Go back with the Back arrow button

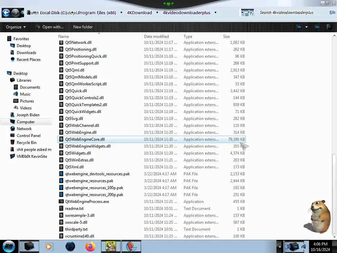point(6,13)
